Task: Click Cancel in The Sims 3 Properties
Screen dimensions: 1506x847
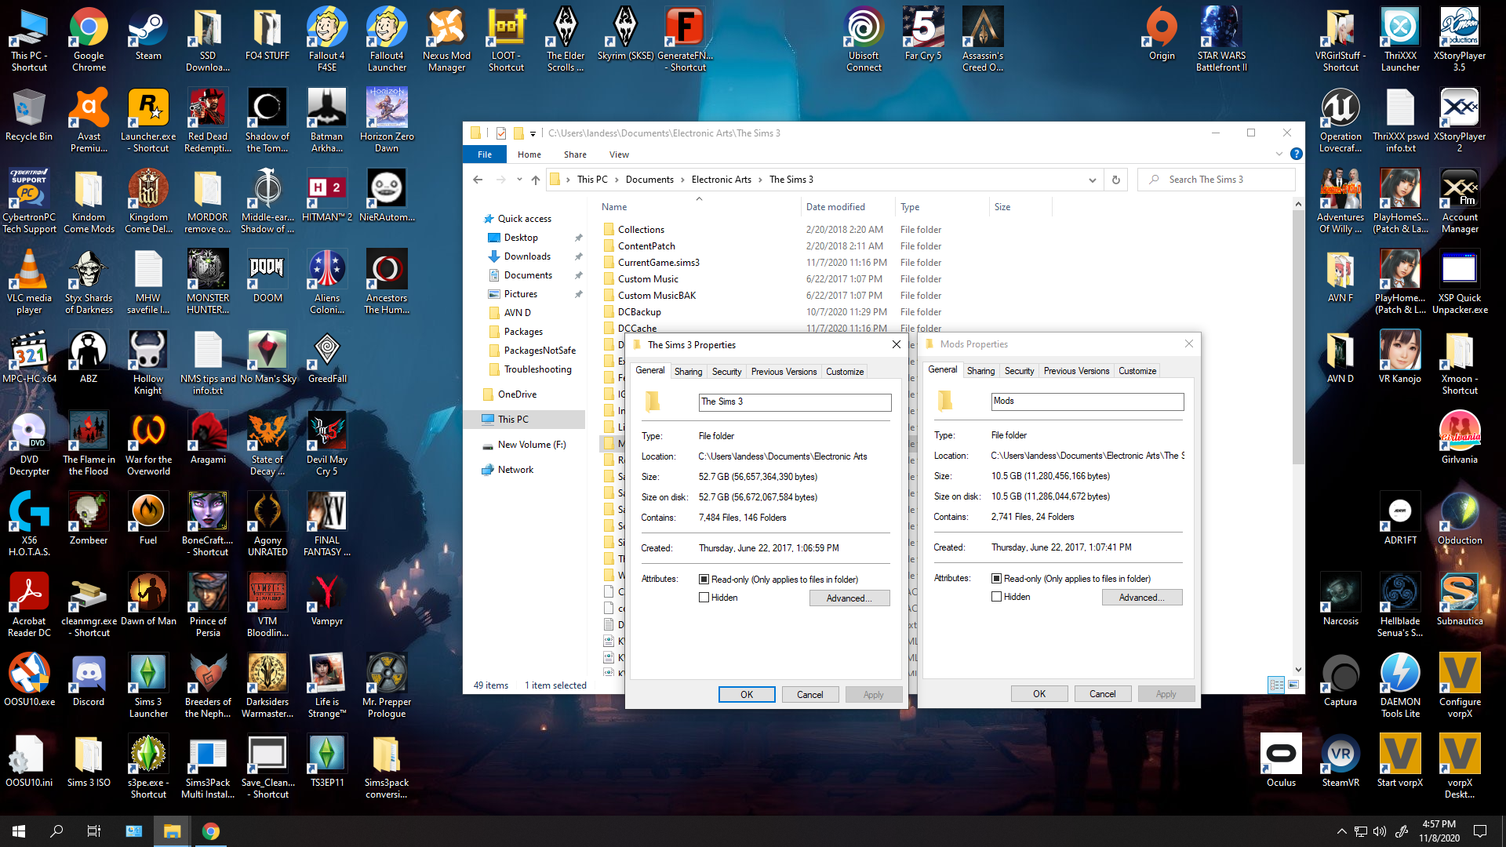Action: click(810, 695)
